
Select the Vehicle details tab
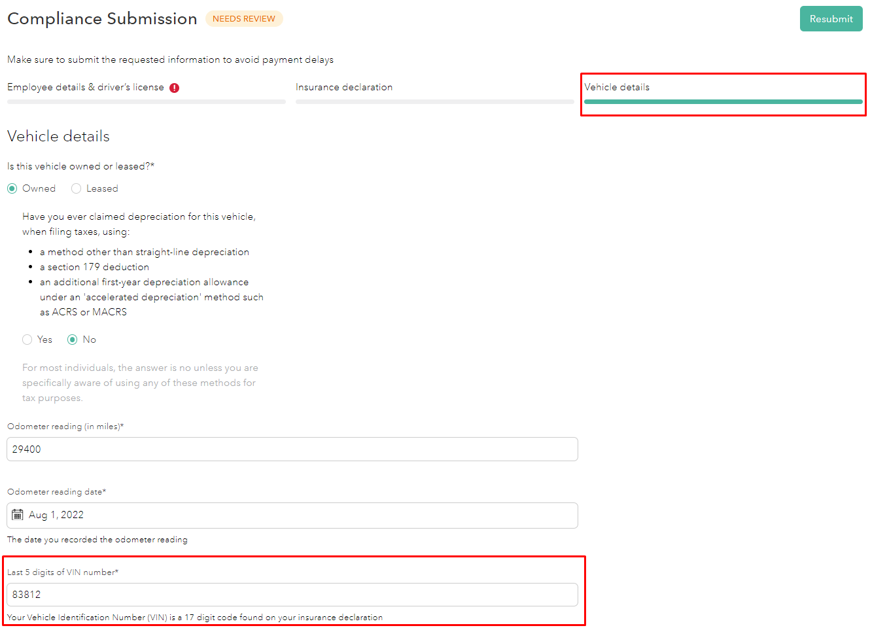(617, 87)
